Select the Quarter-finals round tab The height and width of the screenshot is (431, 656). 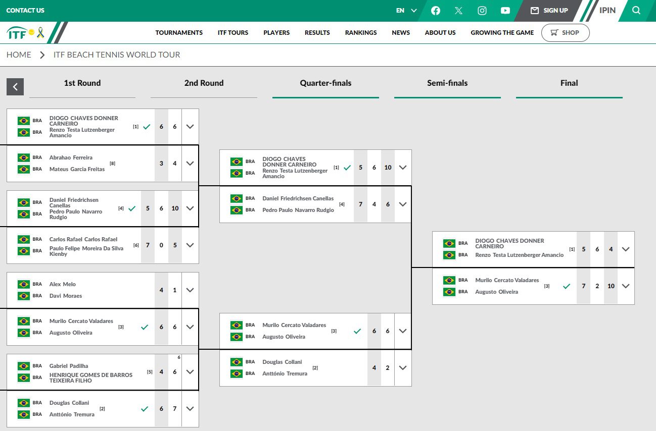pyautogui.click(x=325, y=83)
